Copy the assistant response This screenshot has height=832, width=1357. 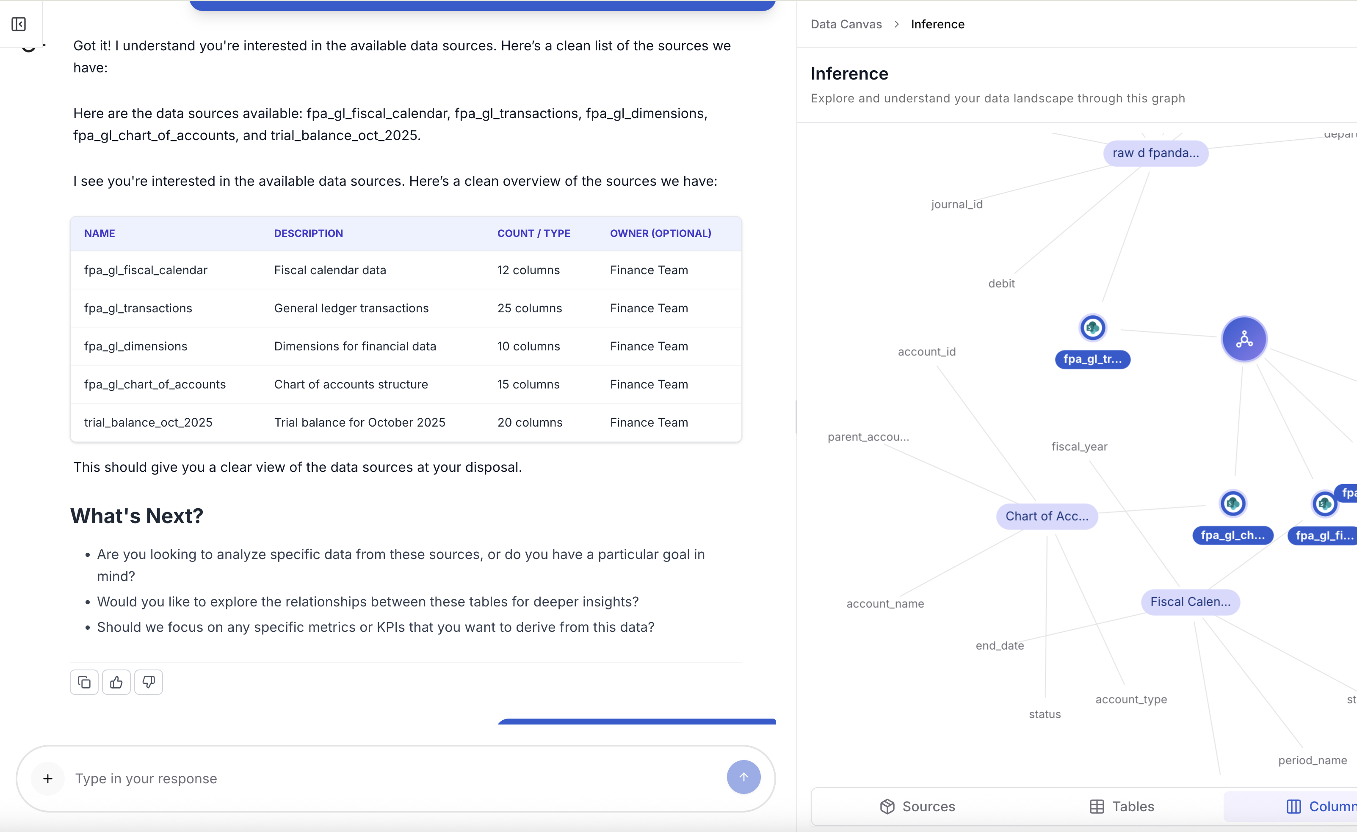[x=84, y=682]
